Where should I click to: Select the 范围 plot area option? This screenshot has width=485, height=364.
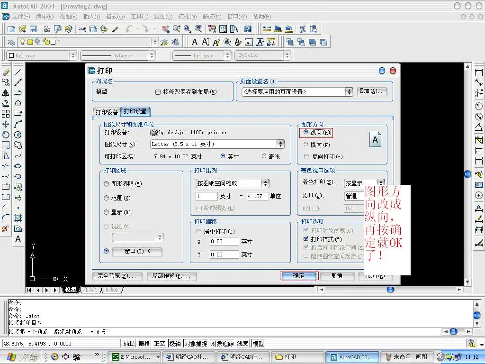(x=106, y=198)
